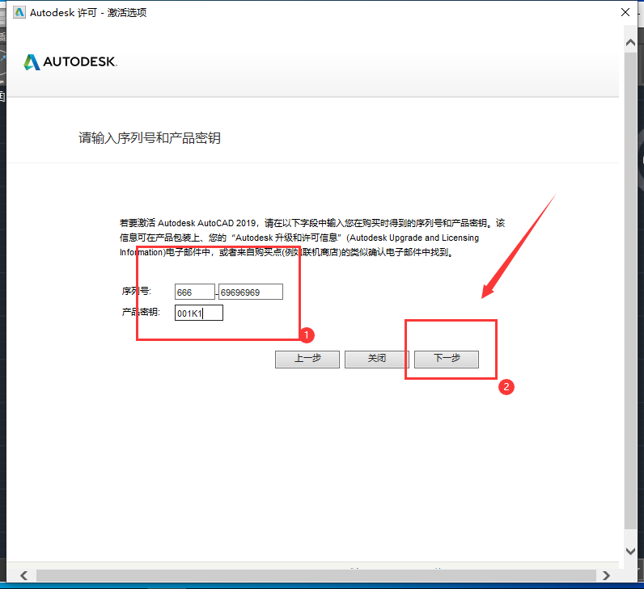Viewport: 644px width, 589px height.
Task: Proceed with the 下一步 button
Action: coord(446,359)
